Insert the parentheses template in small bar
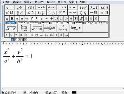This screenshot has height=94, width=124. tap(56, 18)
